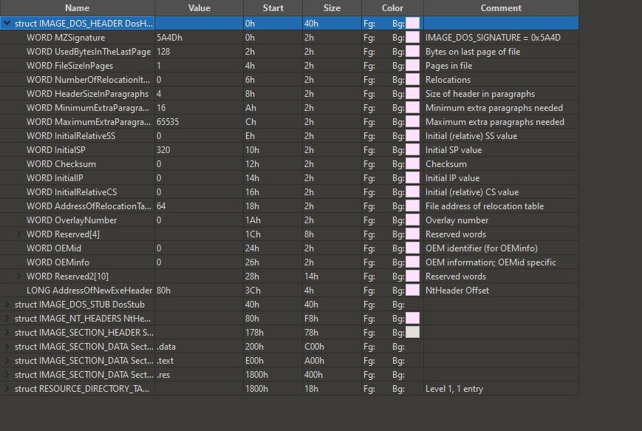642x431 pixels.
Task: Select the WORD HeaderSizeInParagraphs row
Action: coord(289,94)
